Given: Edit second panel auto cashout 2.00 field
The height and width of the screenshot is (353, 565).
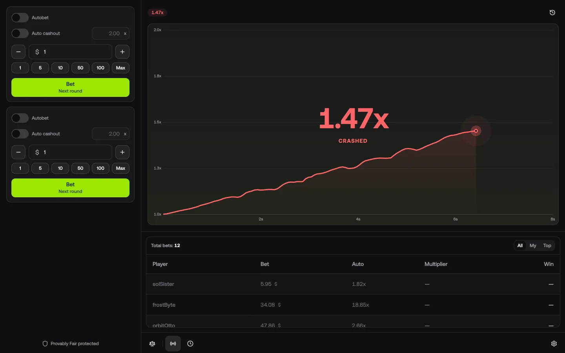Looking at the screenshot, I should 111,134.
